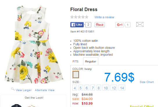
Task: Click the floral dress product image
Action: (34, 44)
